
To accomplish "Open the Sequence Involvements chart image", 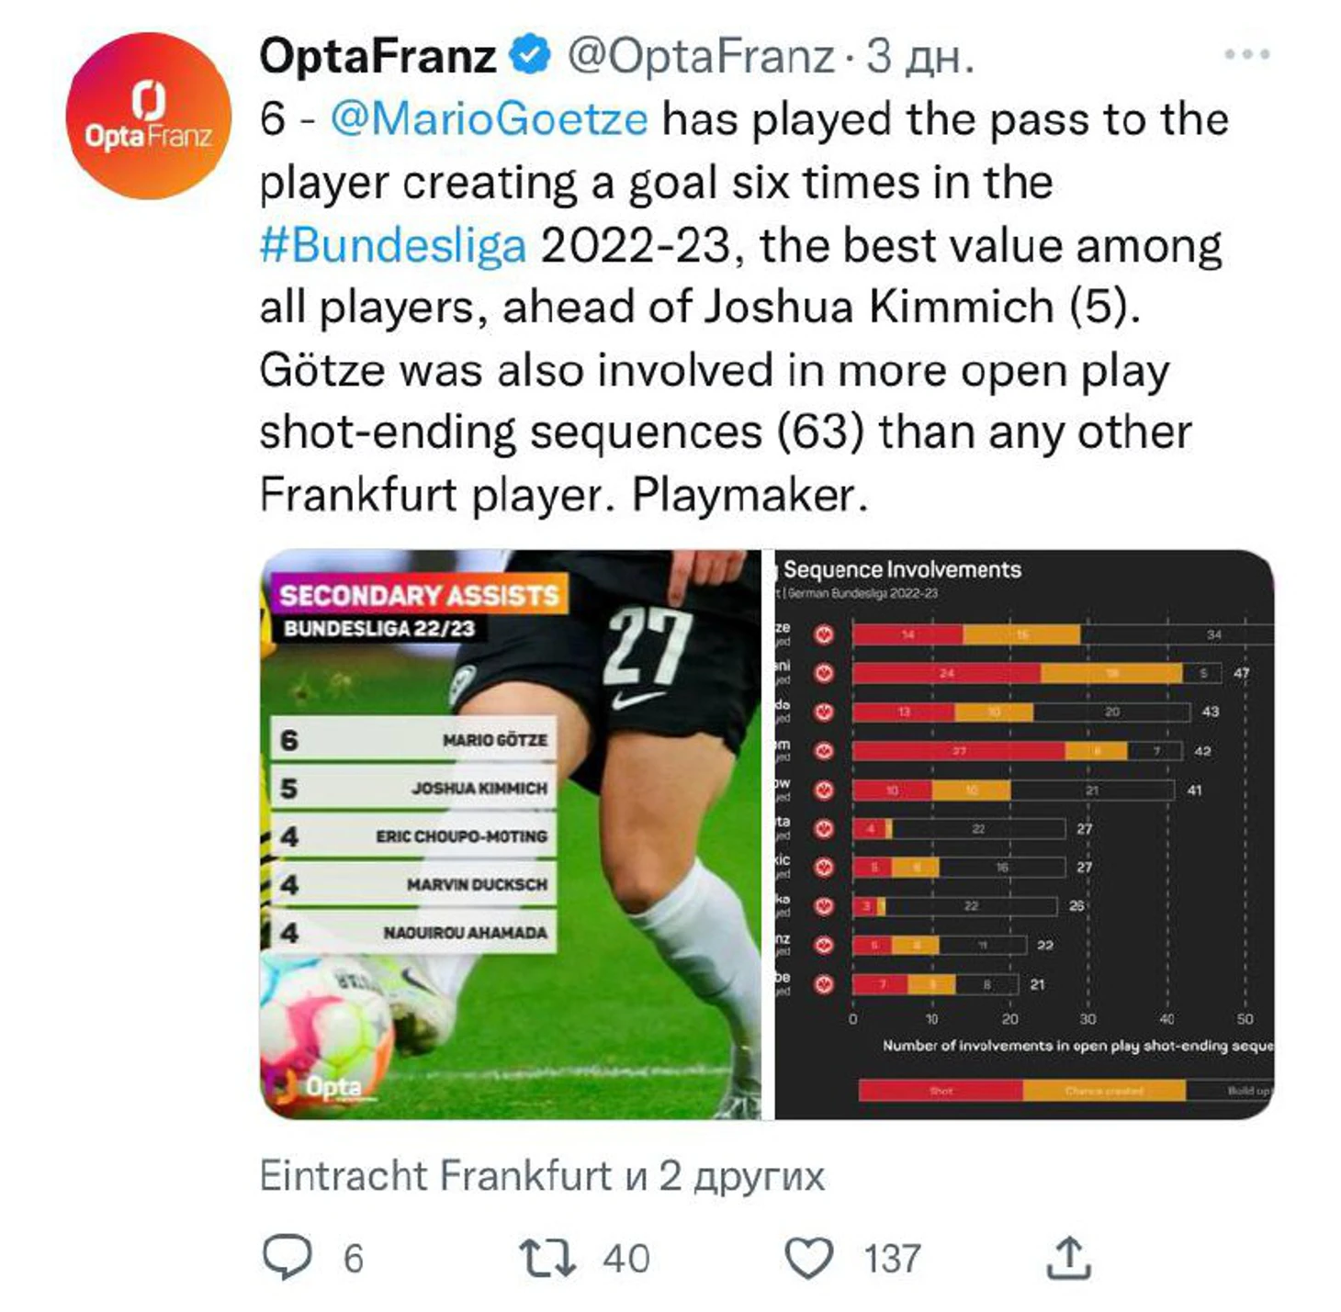I will pyautogui.click(x=1024, y=834).
